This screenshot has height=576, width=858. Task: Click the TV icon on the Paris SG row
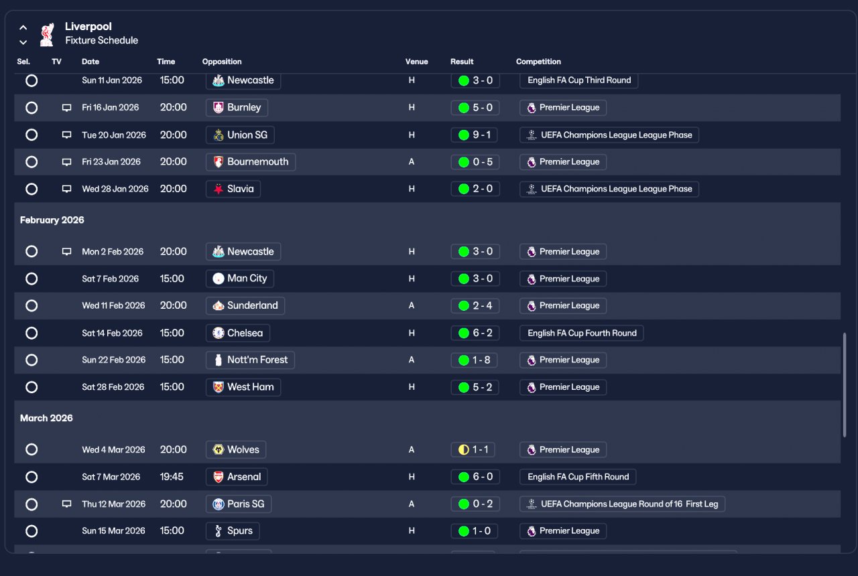point(66,504)
